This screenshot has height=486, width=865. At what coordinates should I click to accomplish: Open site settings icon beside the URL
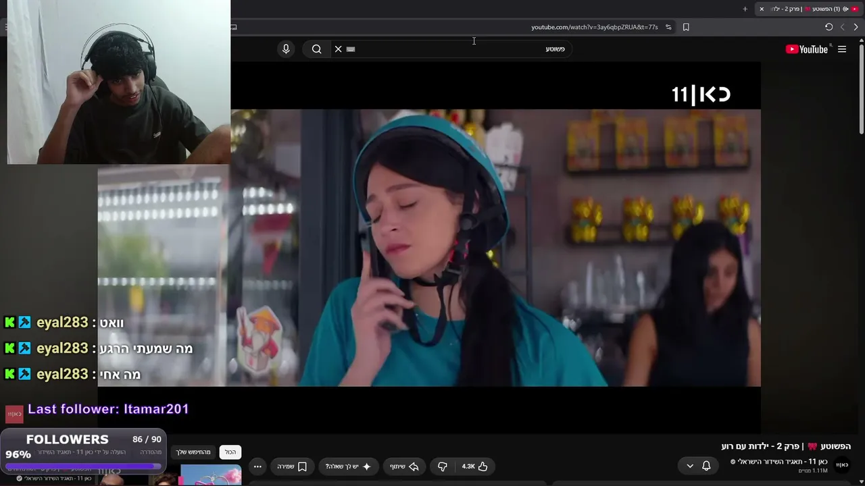click(x=668, y=27)
